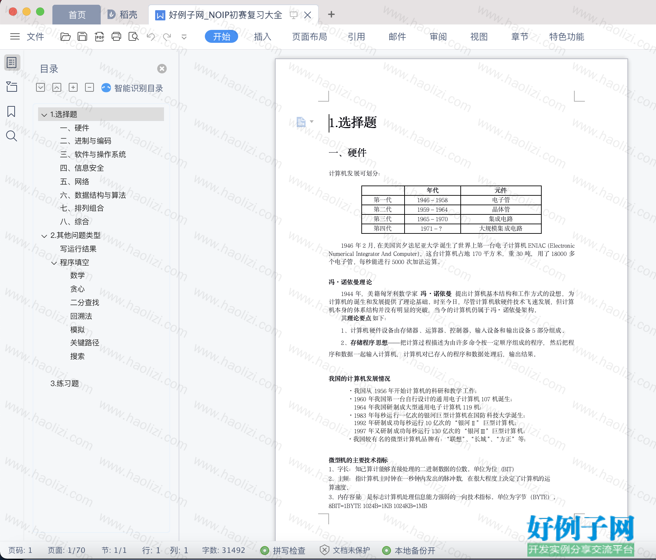This screenshot has width=656, height=560.
Task: Click the Redo arrow icon
Action: pos(167,36)
